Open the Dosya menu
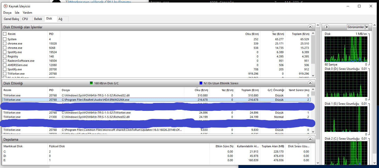Viewport: 379px width, 168px height. coord(7,12)
